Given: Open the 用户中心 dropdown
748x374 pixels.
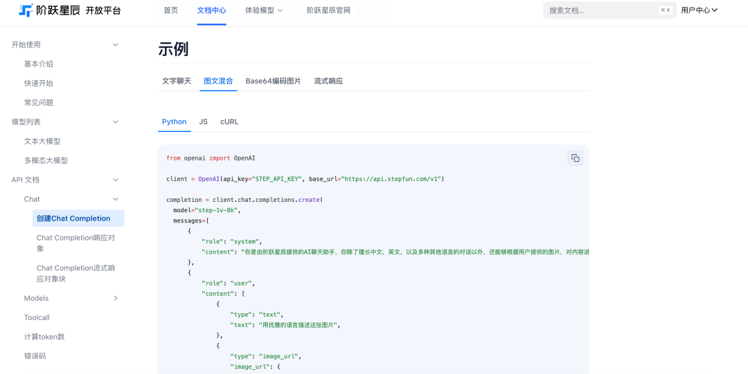Looking at the screenshot, I should point(699,10).
